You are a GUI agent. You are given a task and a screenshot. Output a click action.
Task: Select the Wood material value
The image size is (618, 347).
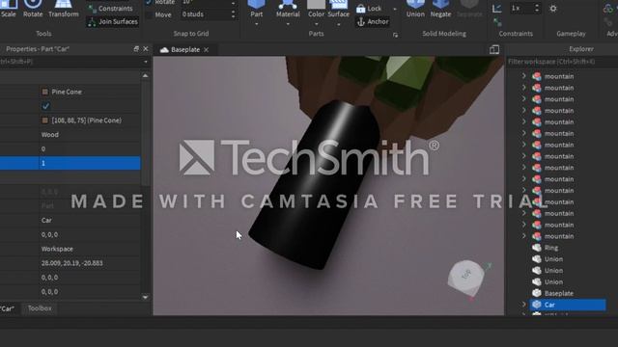tap(50, 135)
